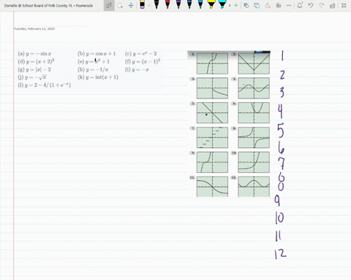Pick the purple pen

(178, 4)
